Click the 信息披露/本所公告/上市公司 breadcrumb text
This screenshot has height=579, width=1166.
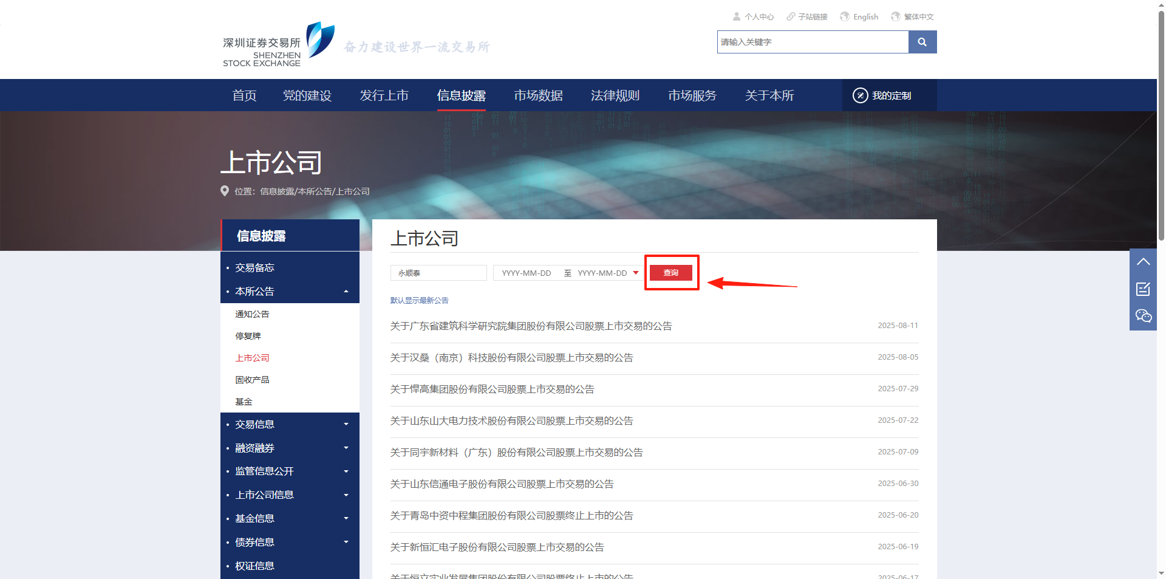pos(315,191)
